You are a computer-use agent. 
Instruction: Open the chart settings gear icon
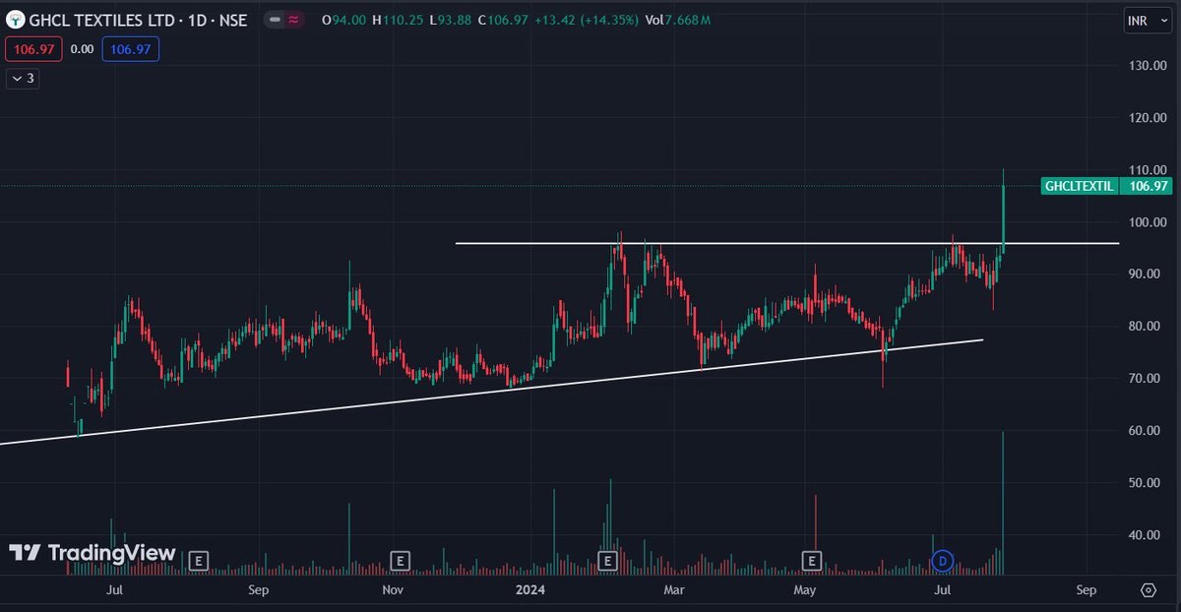coord(1148,590)
